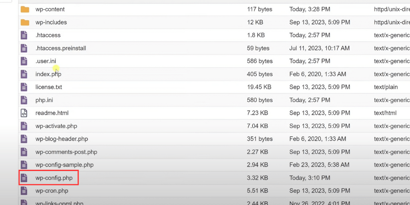Screen dimensions: 410x205
Task: Click the 351 bytes size cell
Action: [x=259, y=139]
